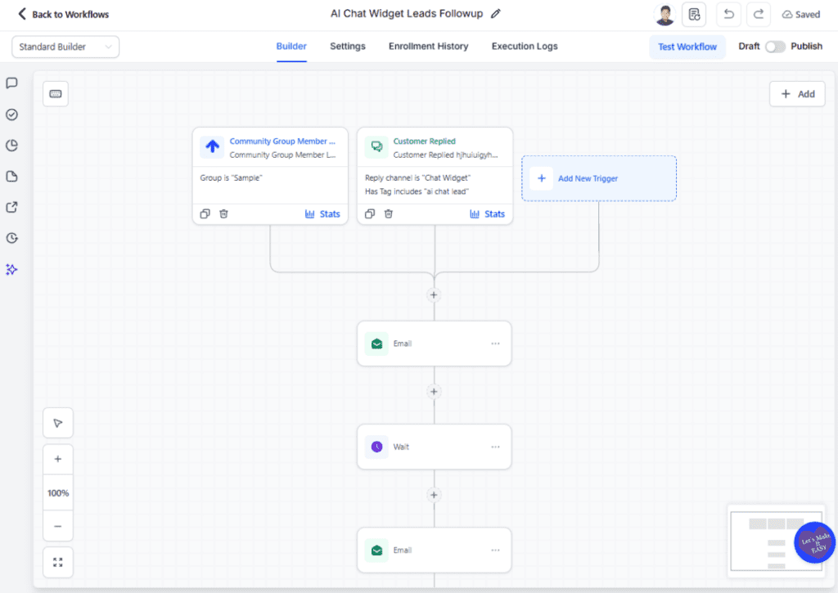Open the keyboard shortcuts icon on the canvas
The image size is (838, 593).
(56, 93)
